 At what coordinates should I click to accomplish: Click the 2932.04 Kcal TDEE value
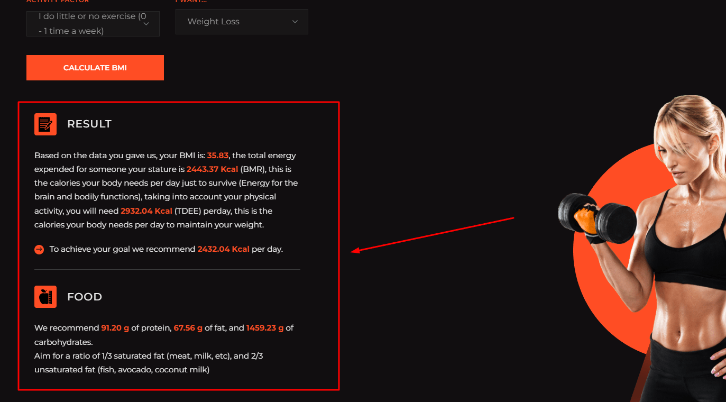click(x=146, y=211)
